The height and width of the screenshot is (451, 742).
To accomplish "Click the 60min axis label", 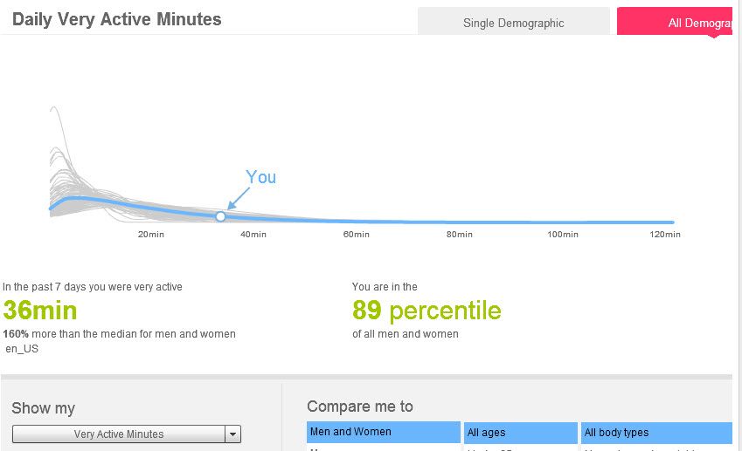I will coord(356,235).
